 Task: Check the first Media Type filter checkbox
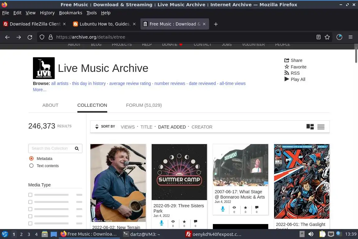pos(30,195)
